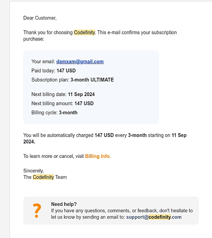212x238 pixels.
Task: Click the "Dear Customer," greeting
Action: tap(40, 18)
